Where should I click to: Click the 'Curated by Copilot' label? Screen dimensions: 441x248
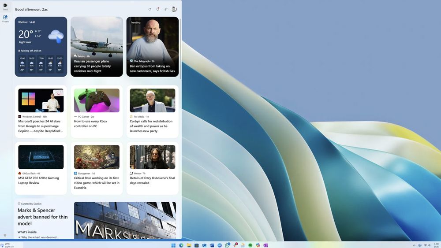30,204
